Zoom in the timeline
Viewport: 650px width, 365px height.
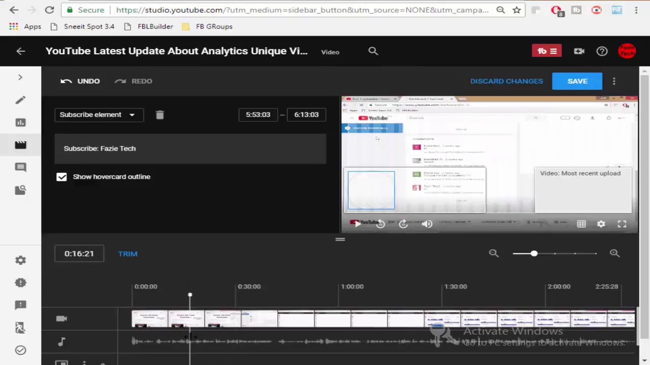point(614,253)
